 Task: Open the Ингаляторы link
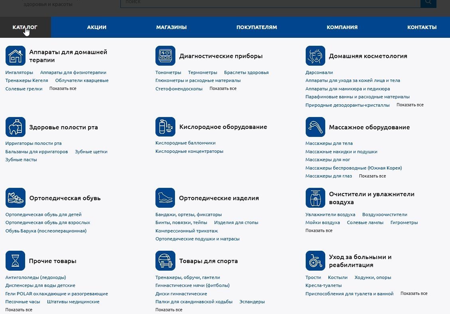click(19, 72)
